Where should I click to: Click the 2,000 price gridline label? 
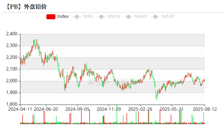12,81
